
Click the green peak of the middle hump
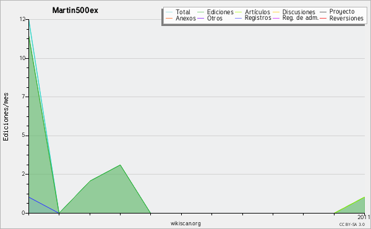(x=120, y=165)
